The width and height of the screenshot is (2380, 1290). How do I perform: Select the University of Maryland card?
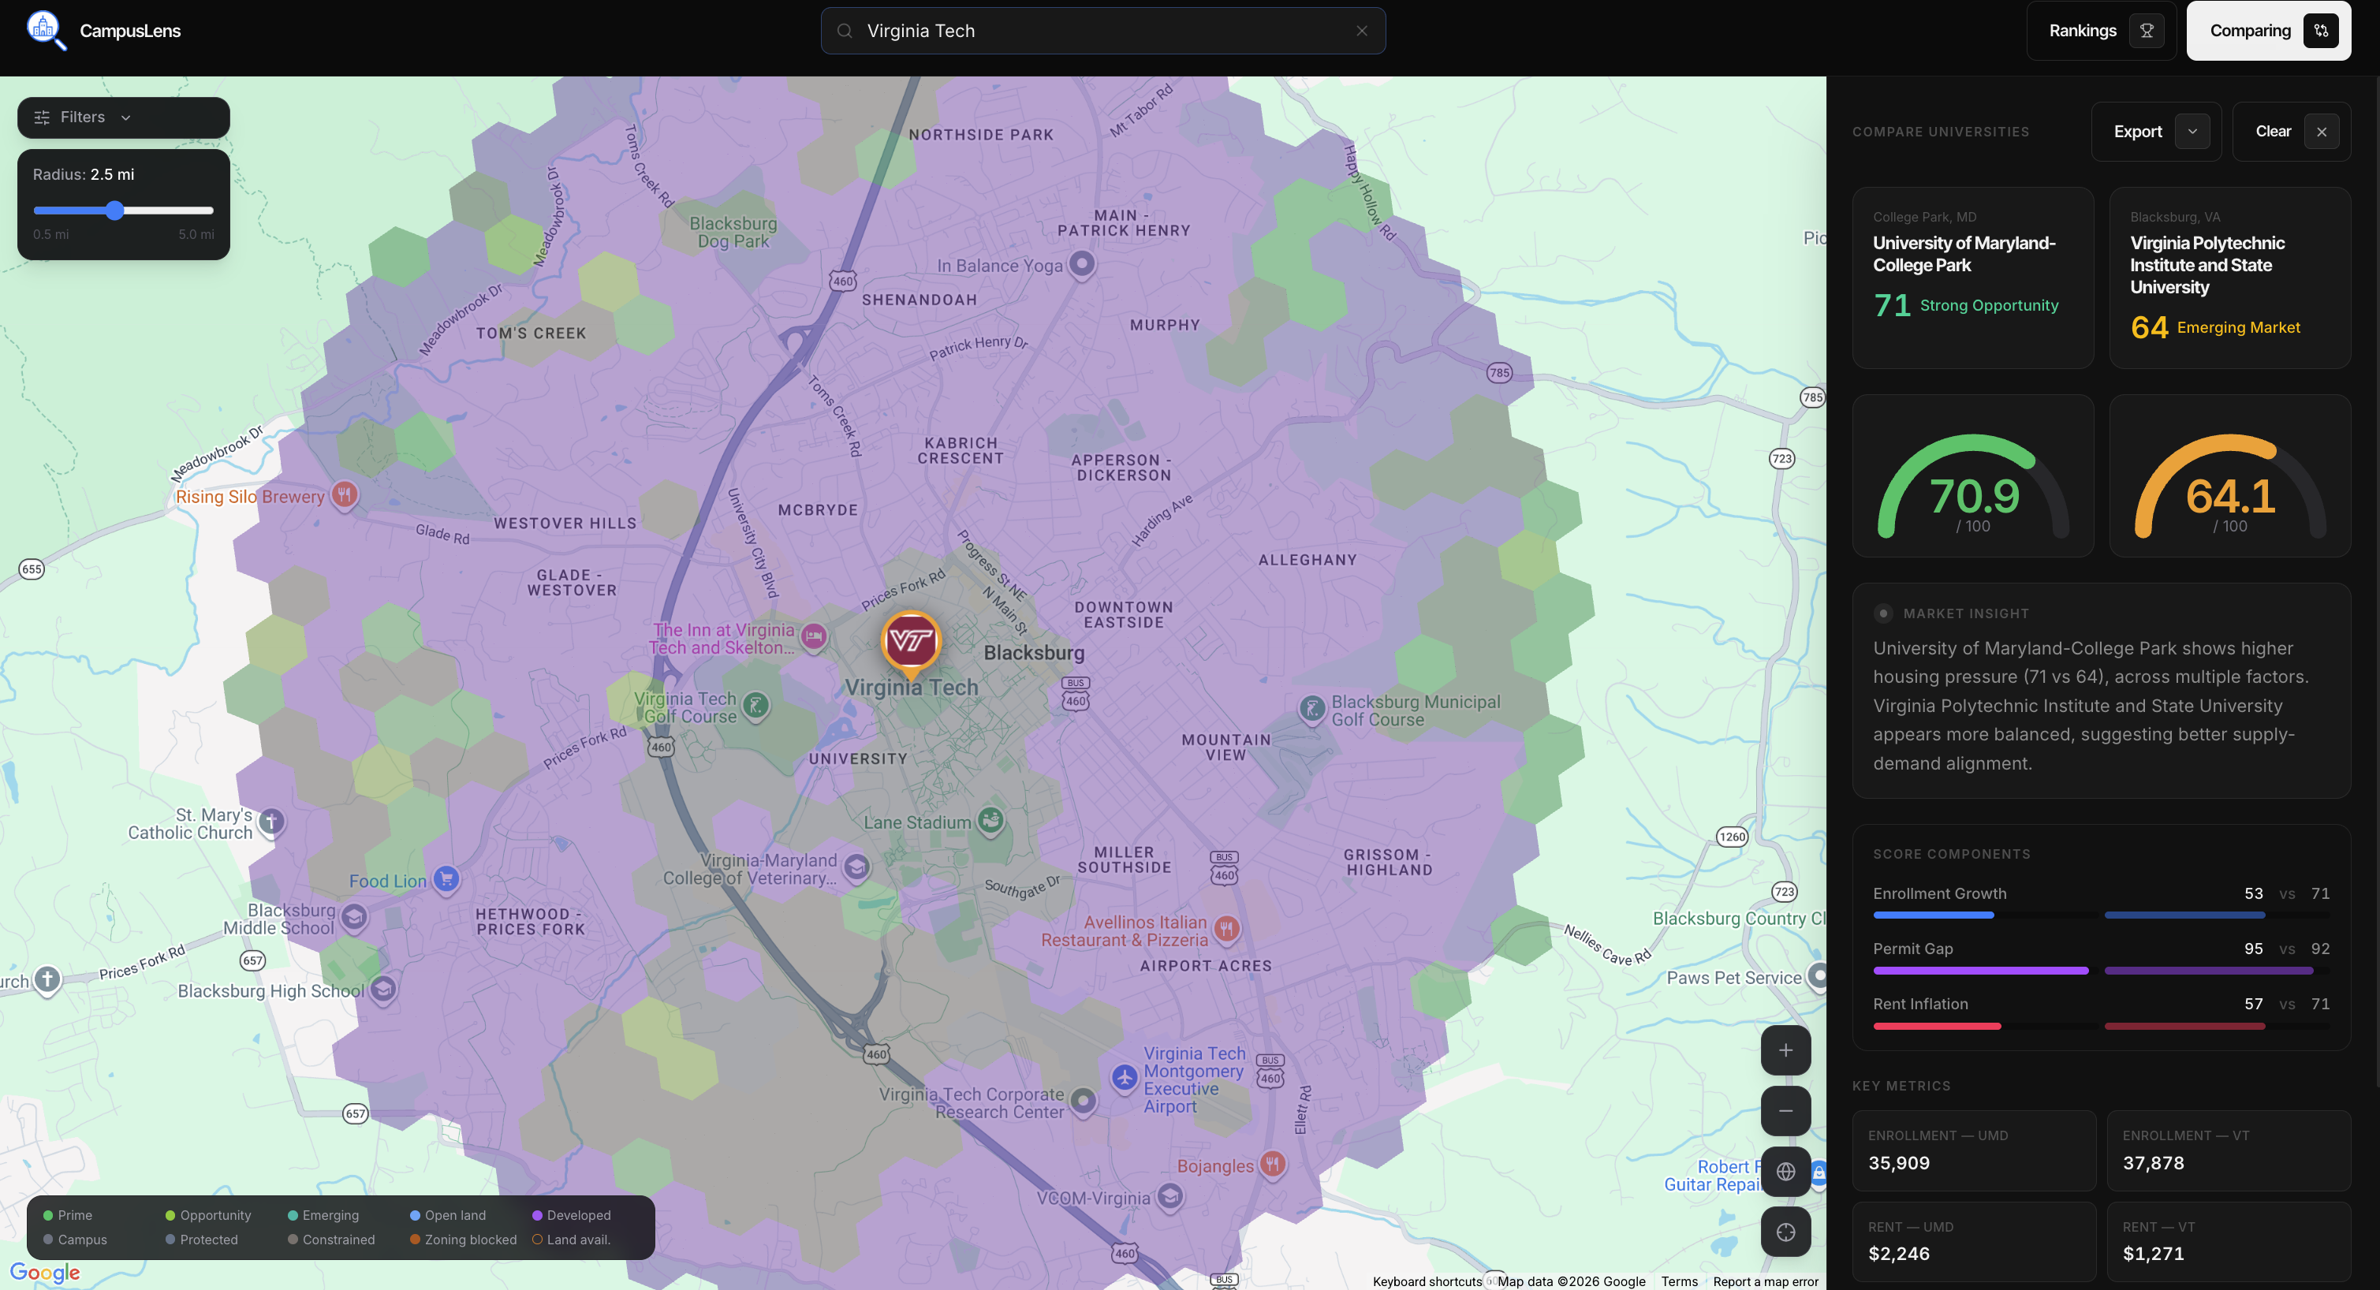[x=1972, y=278]
